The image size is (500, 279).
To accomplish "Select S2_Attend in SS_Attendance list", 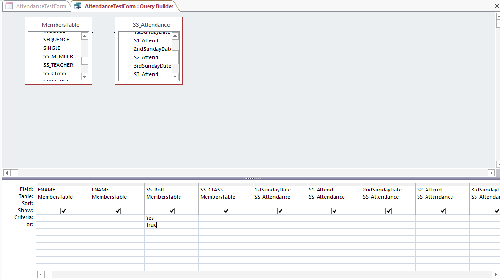I will (x=146, y=57).
